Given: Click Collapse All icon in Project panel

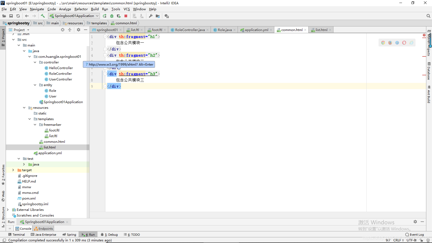Looking at the screenshot, I should coord(70,30).
